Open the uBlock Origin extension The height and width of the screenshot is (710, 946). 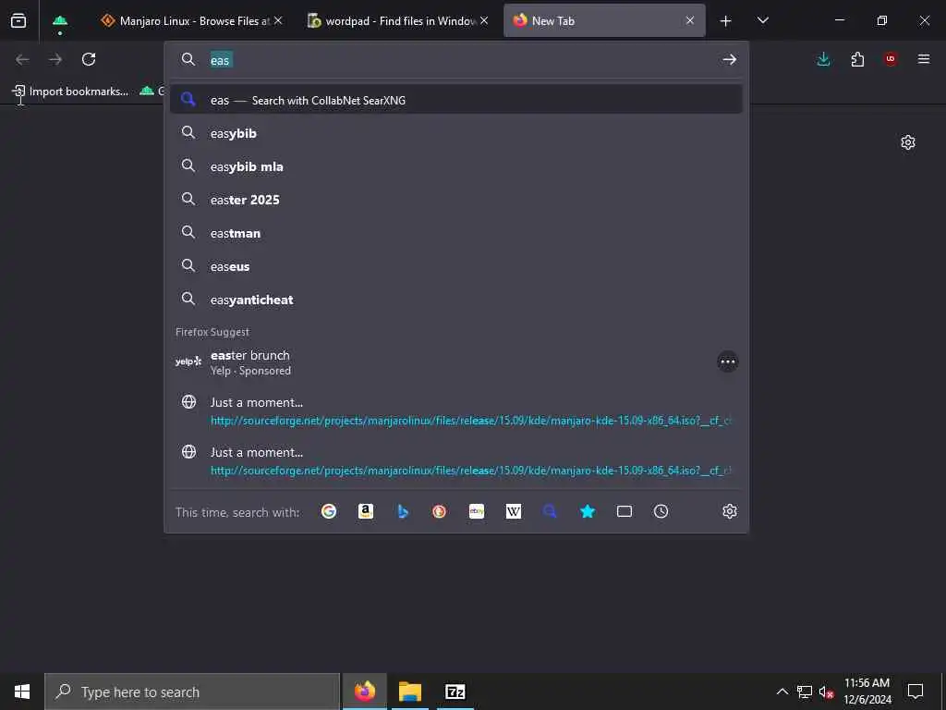point(891,59)
